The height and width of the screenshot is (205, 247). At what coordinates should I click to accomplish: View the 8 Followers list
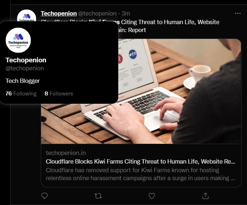pos(59,94)
